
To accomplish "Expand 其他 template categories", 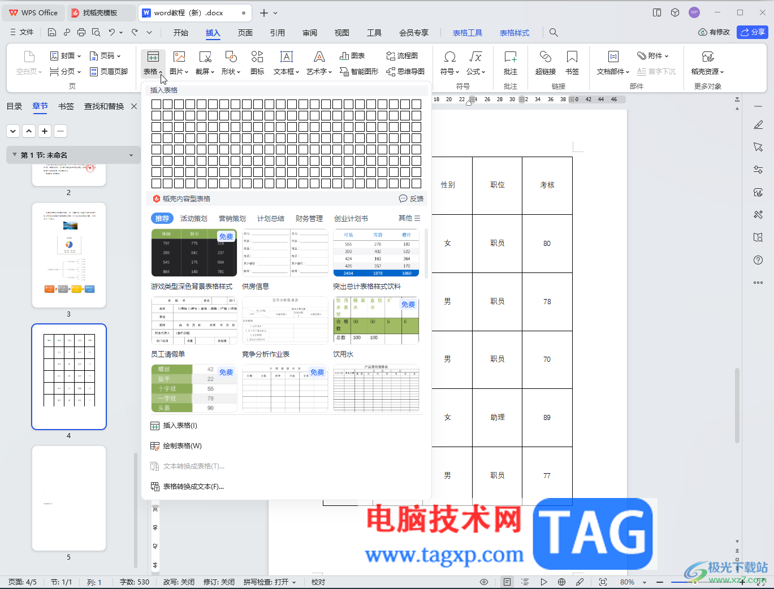I will (x=409, y=218).
